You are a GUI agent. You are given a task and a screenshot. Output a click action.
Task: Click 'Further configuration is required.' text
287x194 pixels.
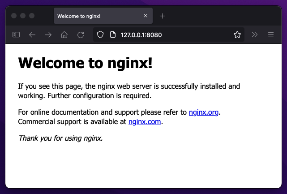pos(99,96)
